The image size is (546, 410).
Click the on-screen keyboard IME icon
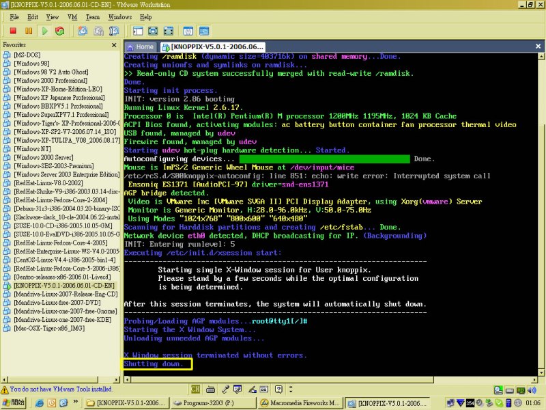[210, 389]
